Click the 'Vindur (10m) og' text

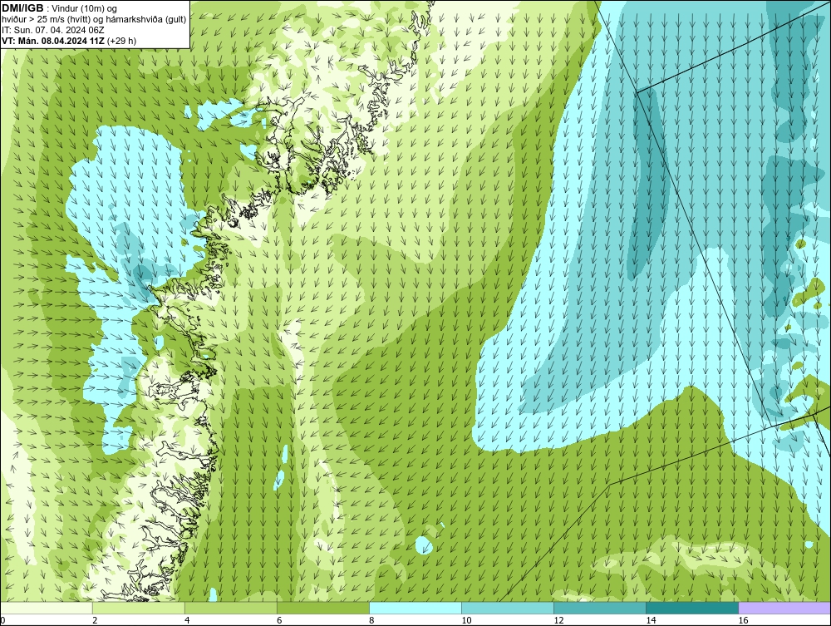click(85, 8)
